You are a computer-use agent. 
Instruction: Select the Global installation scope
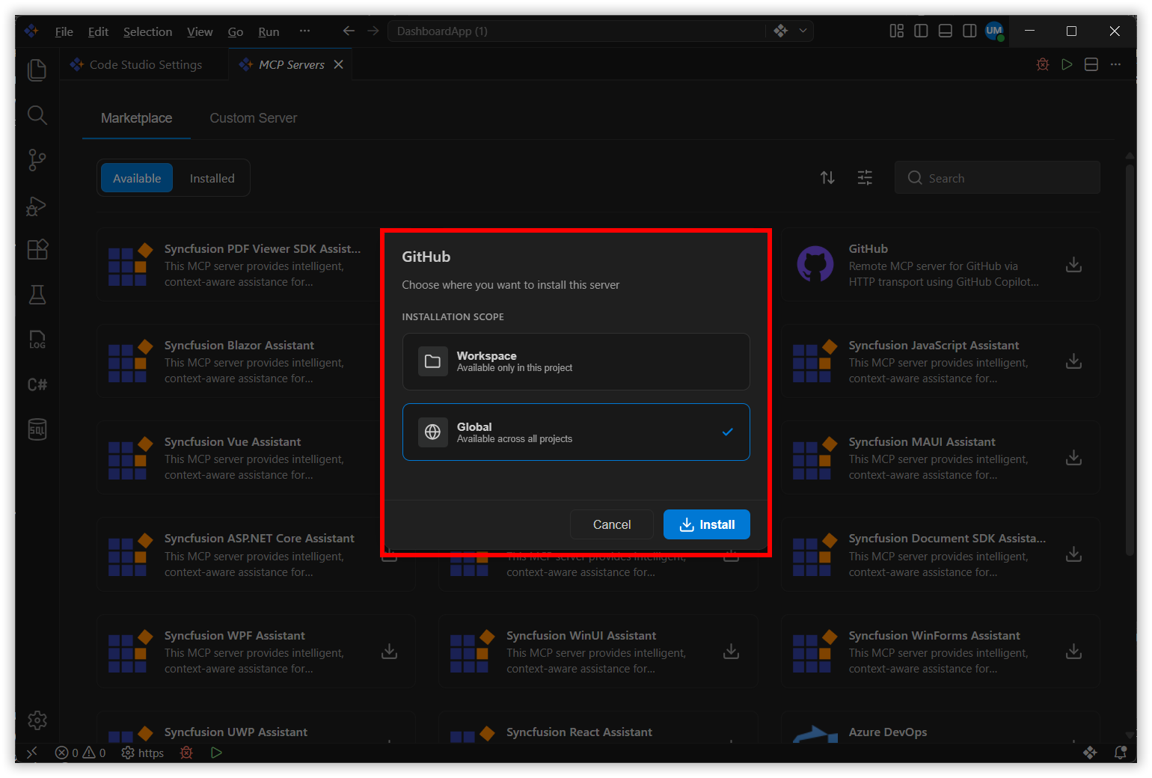click(x=576, y=432)
